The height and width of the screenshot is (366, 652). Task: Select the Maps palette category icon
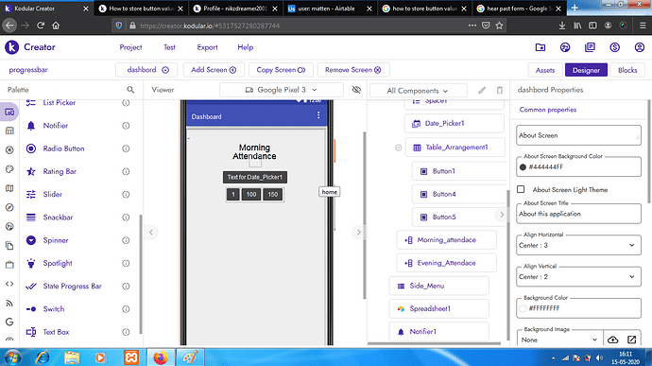click(9, 188)
